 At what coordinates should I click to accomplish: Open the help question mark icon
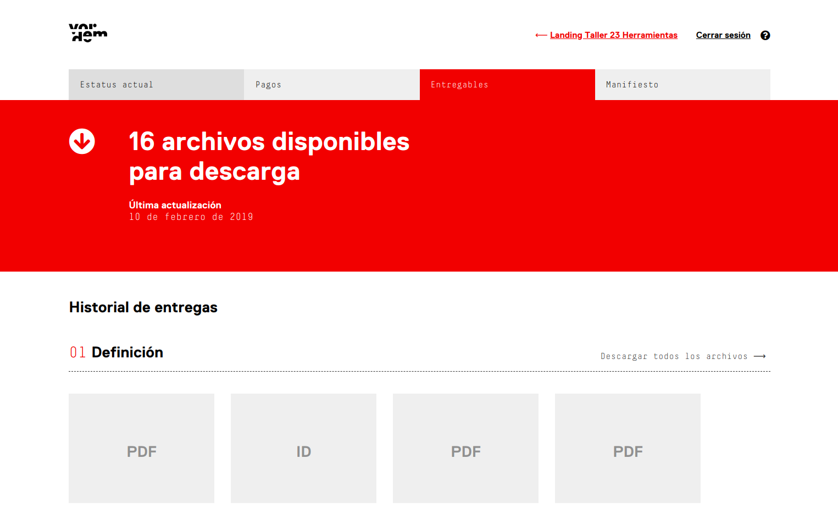coord(765,35)
